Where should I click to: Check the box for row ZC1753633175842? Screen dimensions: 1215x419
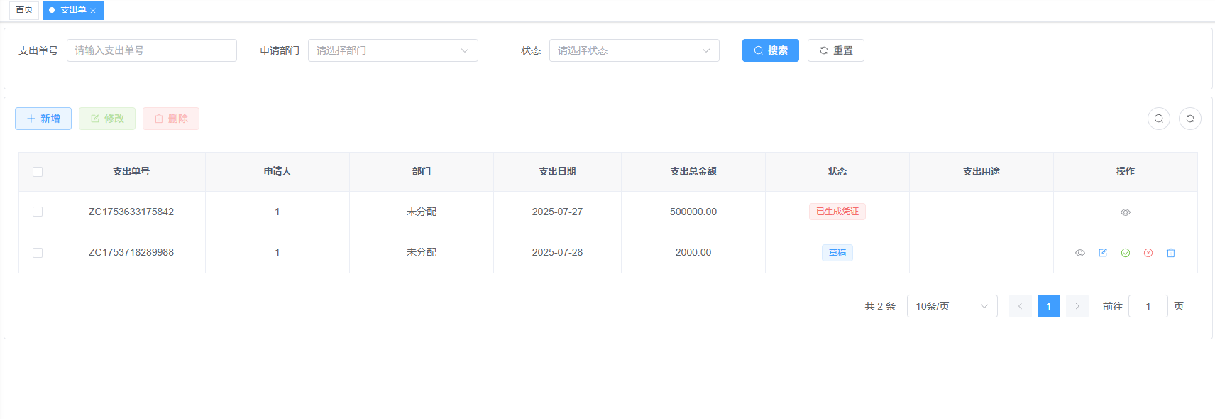(x=38, y=212)
